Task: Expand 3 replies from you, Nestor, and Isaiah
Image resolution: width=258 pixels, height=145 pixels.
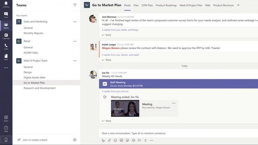Action: pos(121,55)
